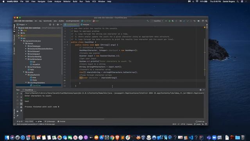Open Safari from the Dock
This screenshot has width=250, height=141.
pyautogui.click(x=23, y=137)
